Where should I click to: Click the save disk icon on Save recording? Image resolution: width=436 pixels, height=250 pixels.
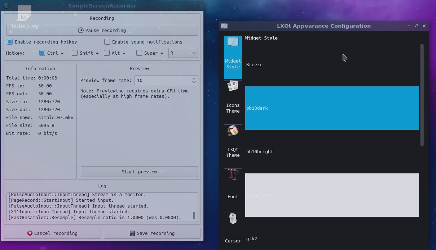(132, 233)
